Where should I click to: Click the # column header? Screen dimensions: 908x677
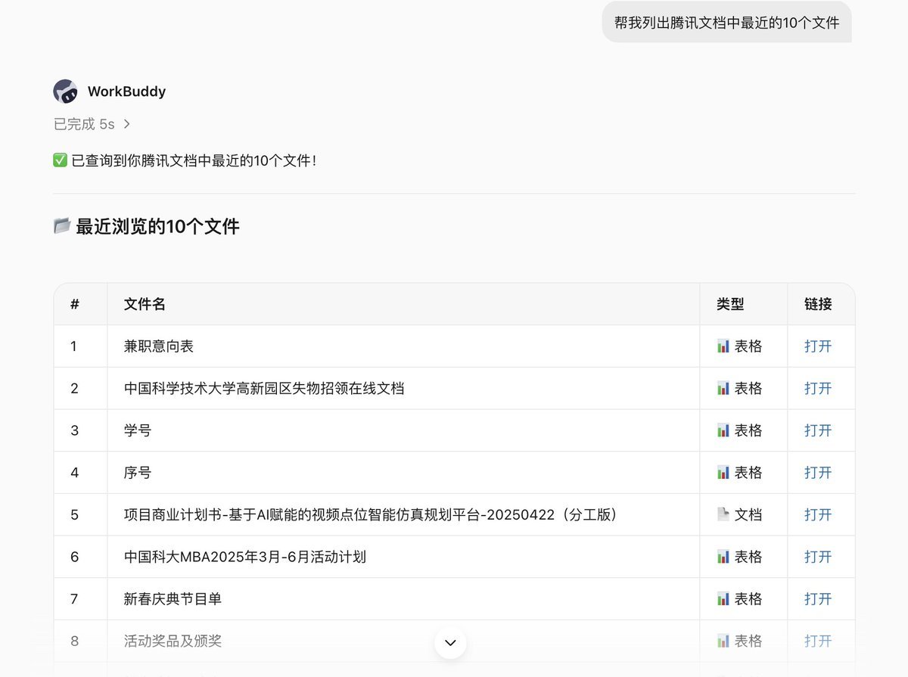click(x=74, y=304)
